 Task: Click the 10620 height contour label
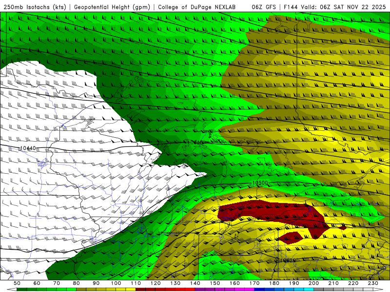click(x=287, y=260)
